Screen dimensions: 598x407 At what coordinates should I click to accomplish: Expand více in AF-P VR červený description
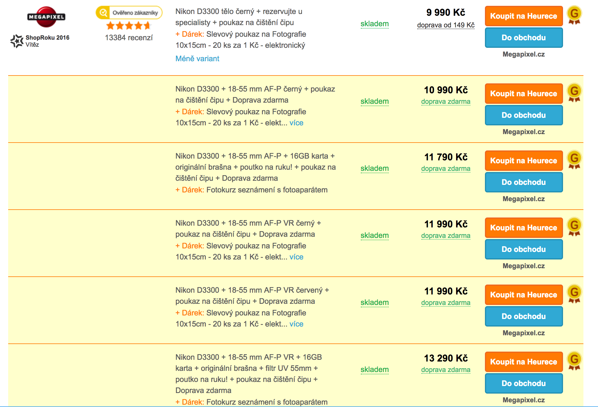296,324
